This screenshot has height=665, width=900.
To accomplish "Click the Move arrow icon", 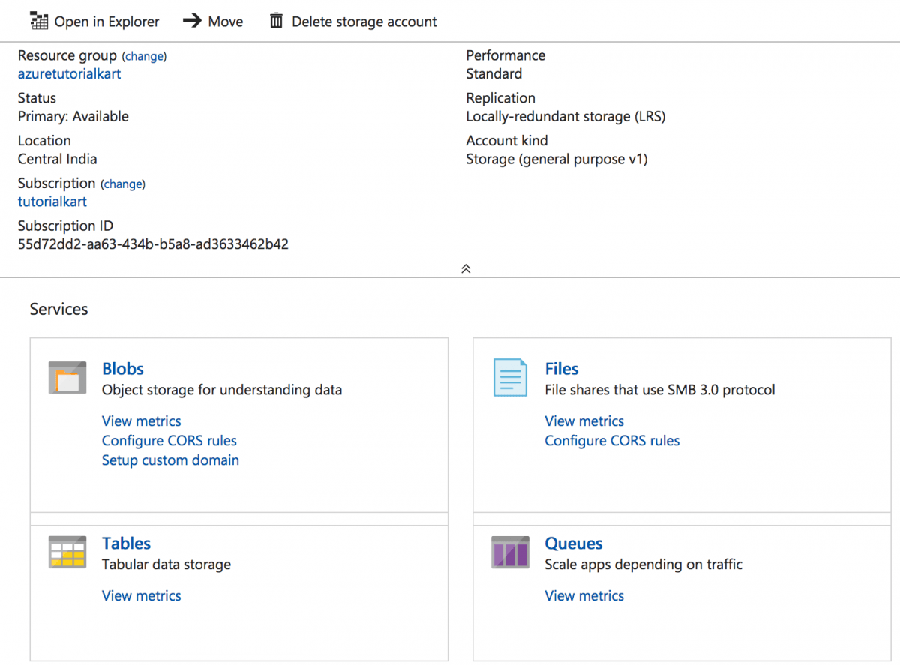I will 193,21.
